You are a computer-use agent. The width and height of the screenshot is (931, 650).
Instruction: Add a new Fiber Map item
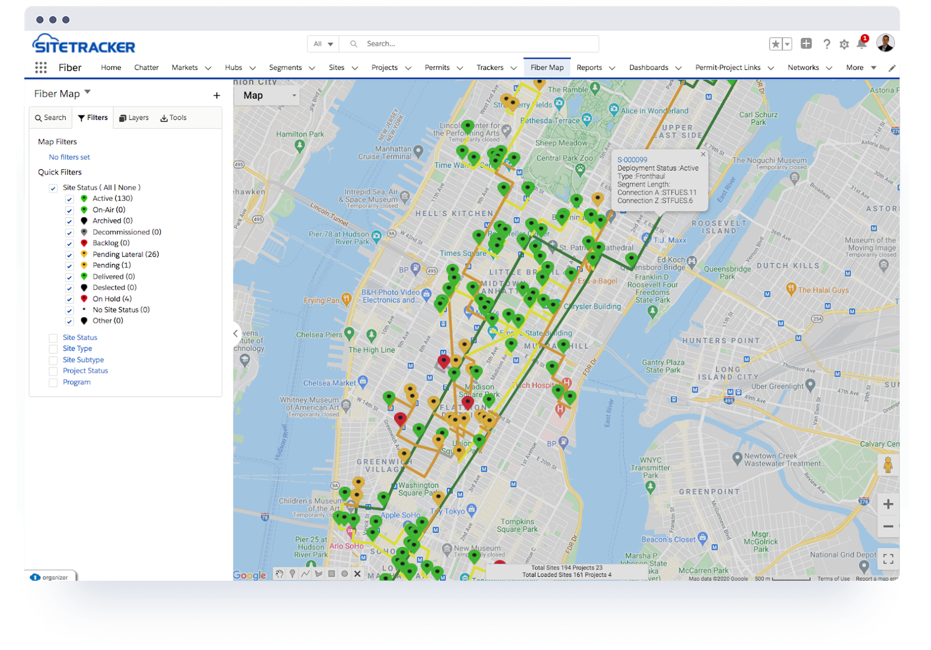(x=217, y=95)
